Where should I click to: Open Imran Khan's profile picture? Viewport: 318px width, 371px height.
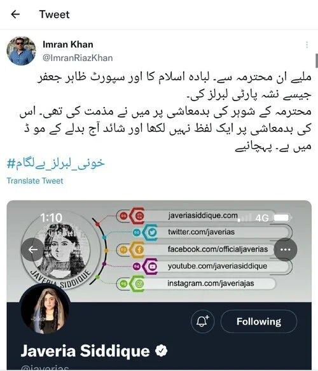pyautogui.click(x=21, y=51)
